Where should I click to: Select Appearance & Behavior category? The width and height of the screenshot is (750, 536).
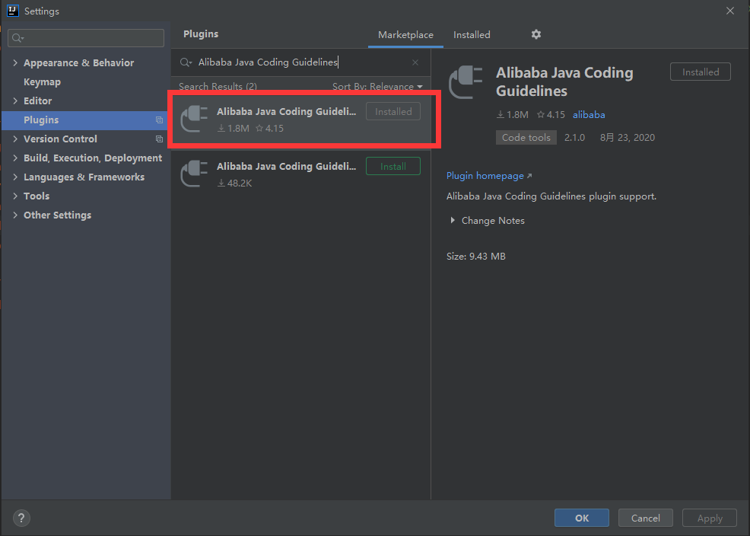point(79,62)
